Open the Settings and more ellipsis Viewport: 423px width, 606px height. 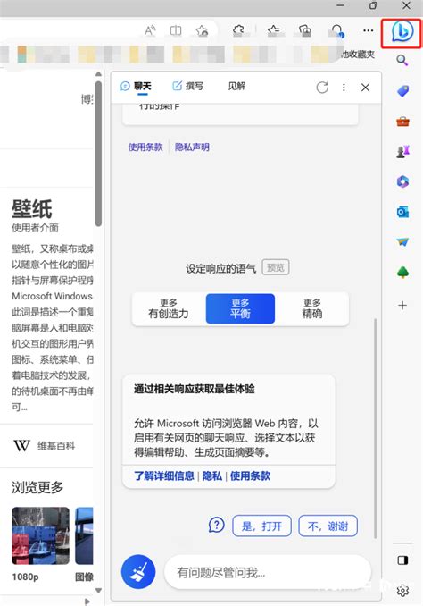(369, 30)
